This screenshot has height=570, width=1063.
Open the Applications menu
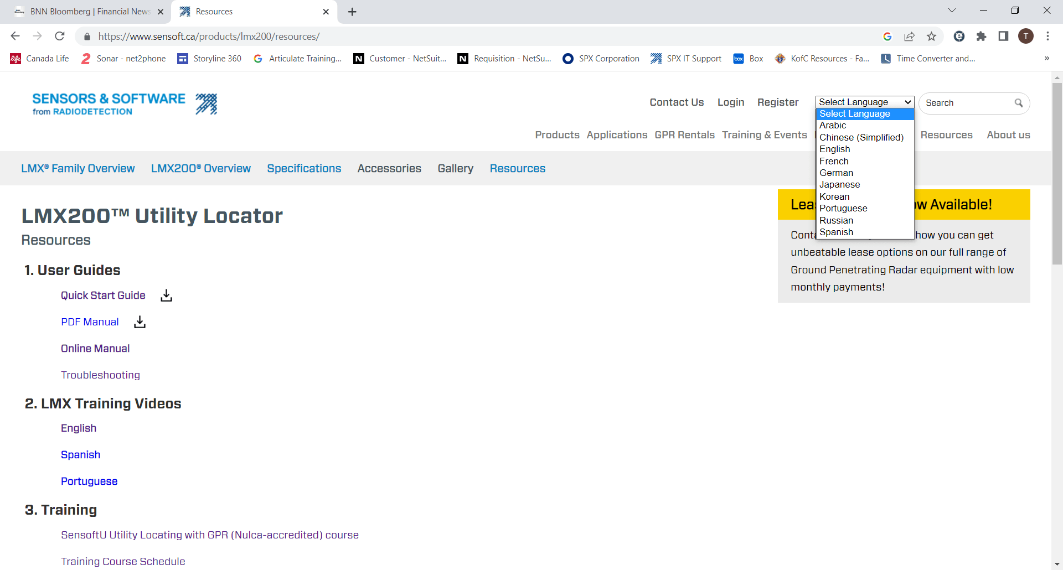click(x=617, y=135)
